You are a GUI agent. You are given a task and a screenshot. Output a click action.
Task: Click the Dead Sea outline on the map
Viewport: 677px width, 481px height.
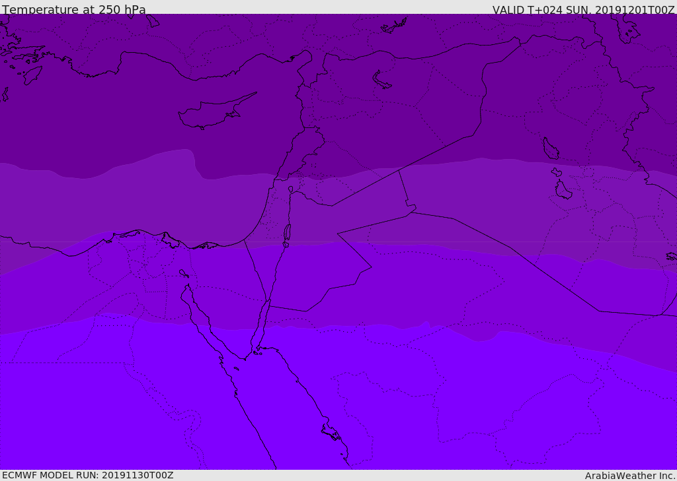coord(287,236)
